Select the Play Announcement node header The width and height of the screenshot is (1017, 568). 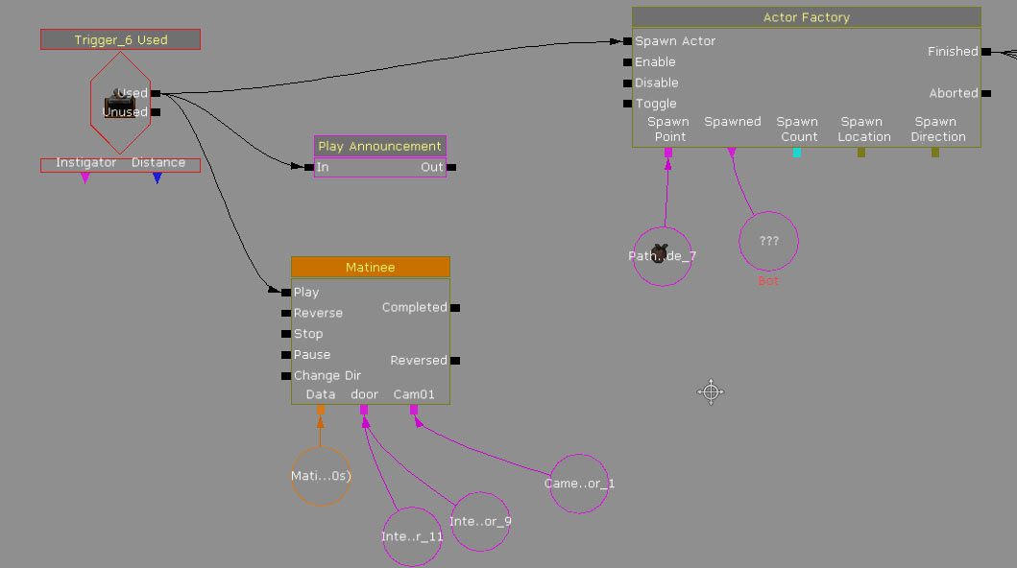point(379,147)
